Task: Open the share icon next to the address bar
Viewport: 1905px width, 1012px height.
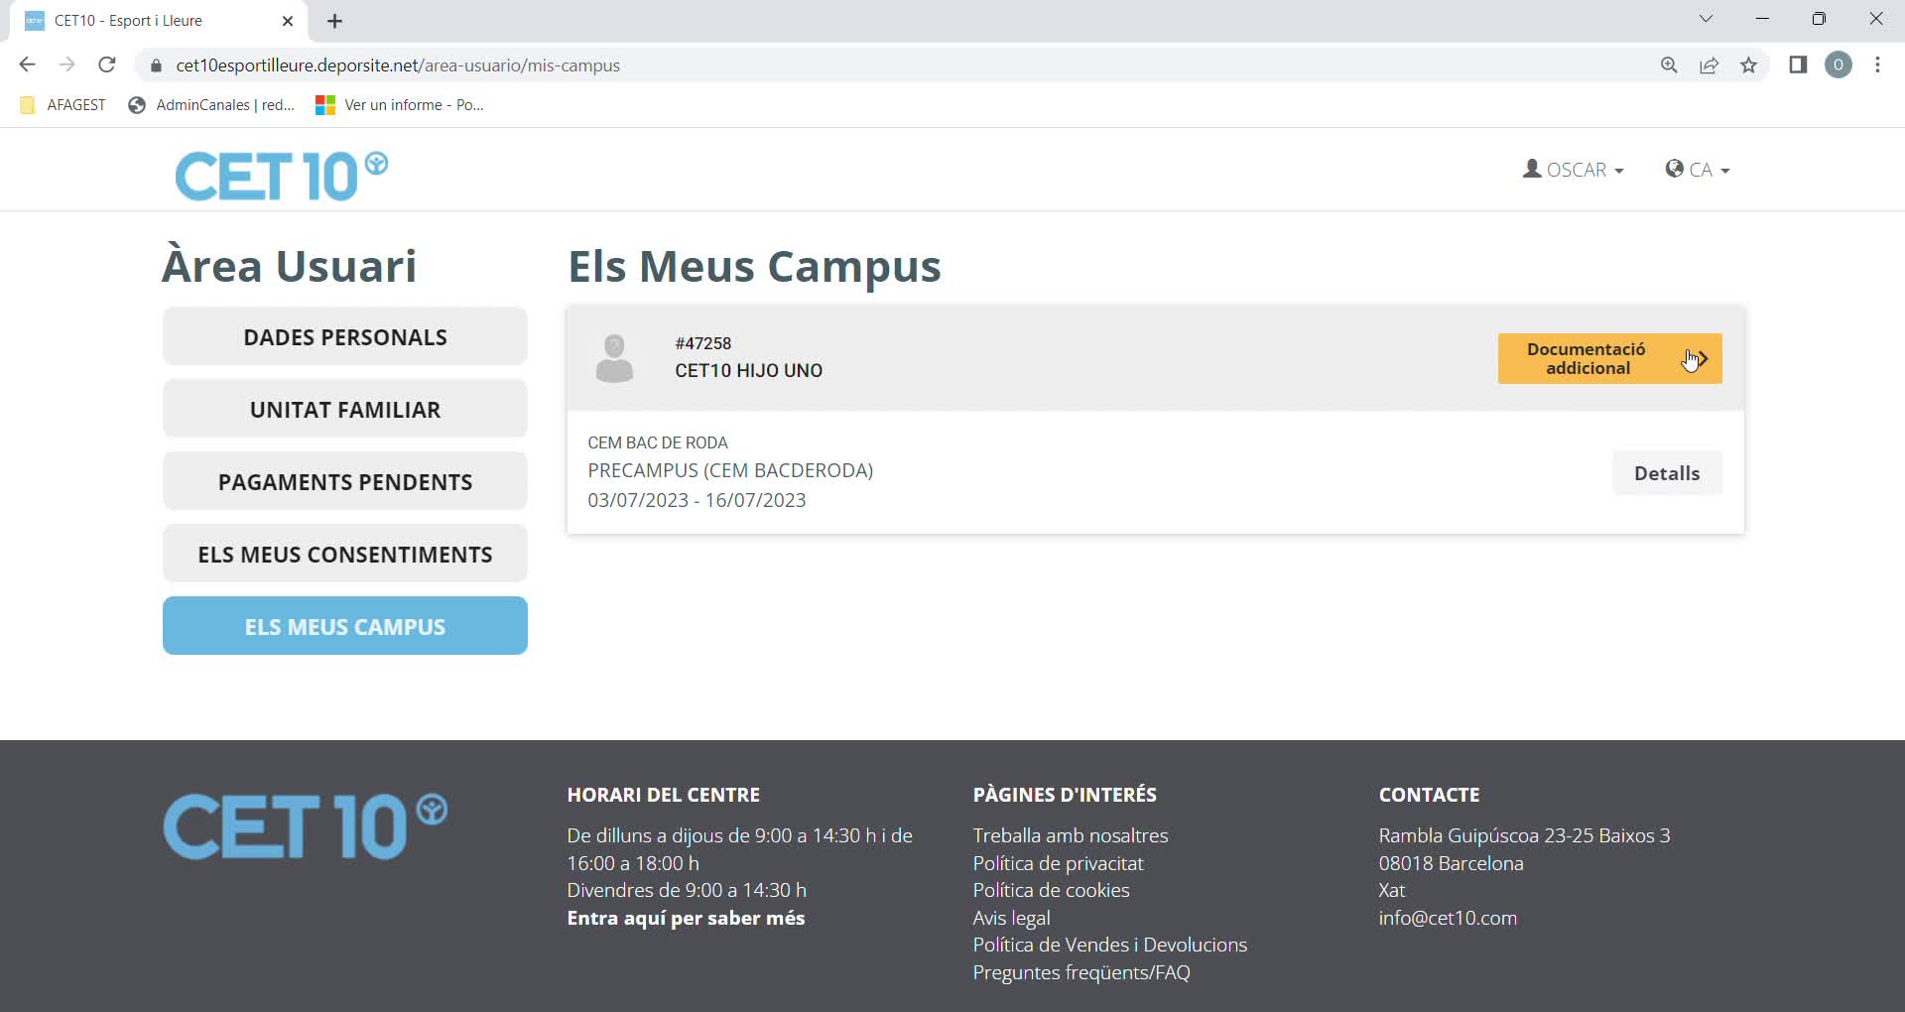Action: 1710,64
